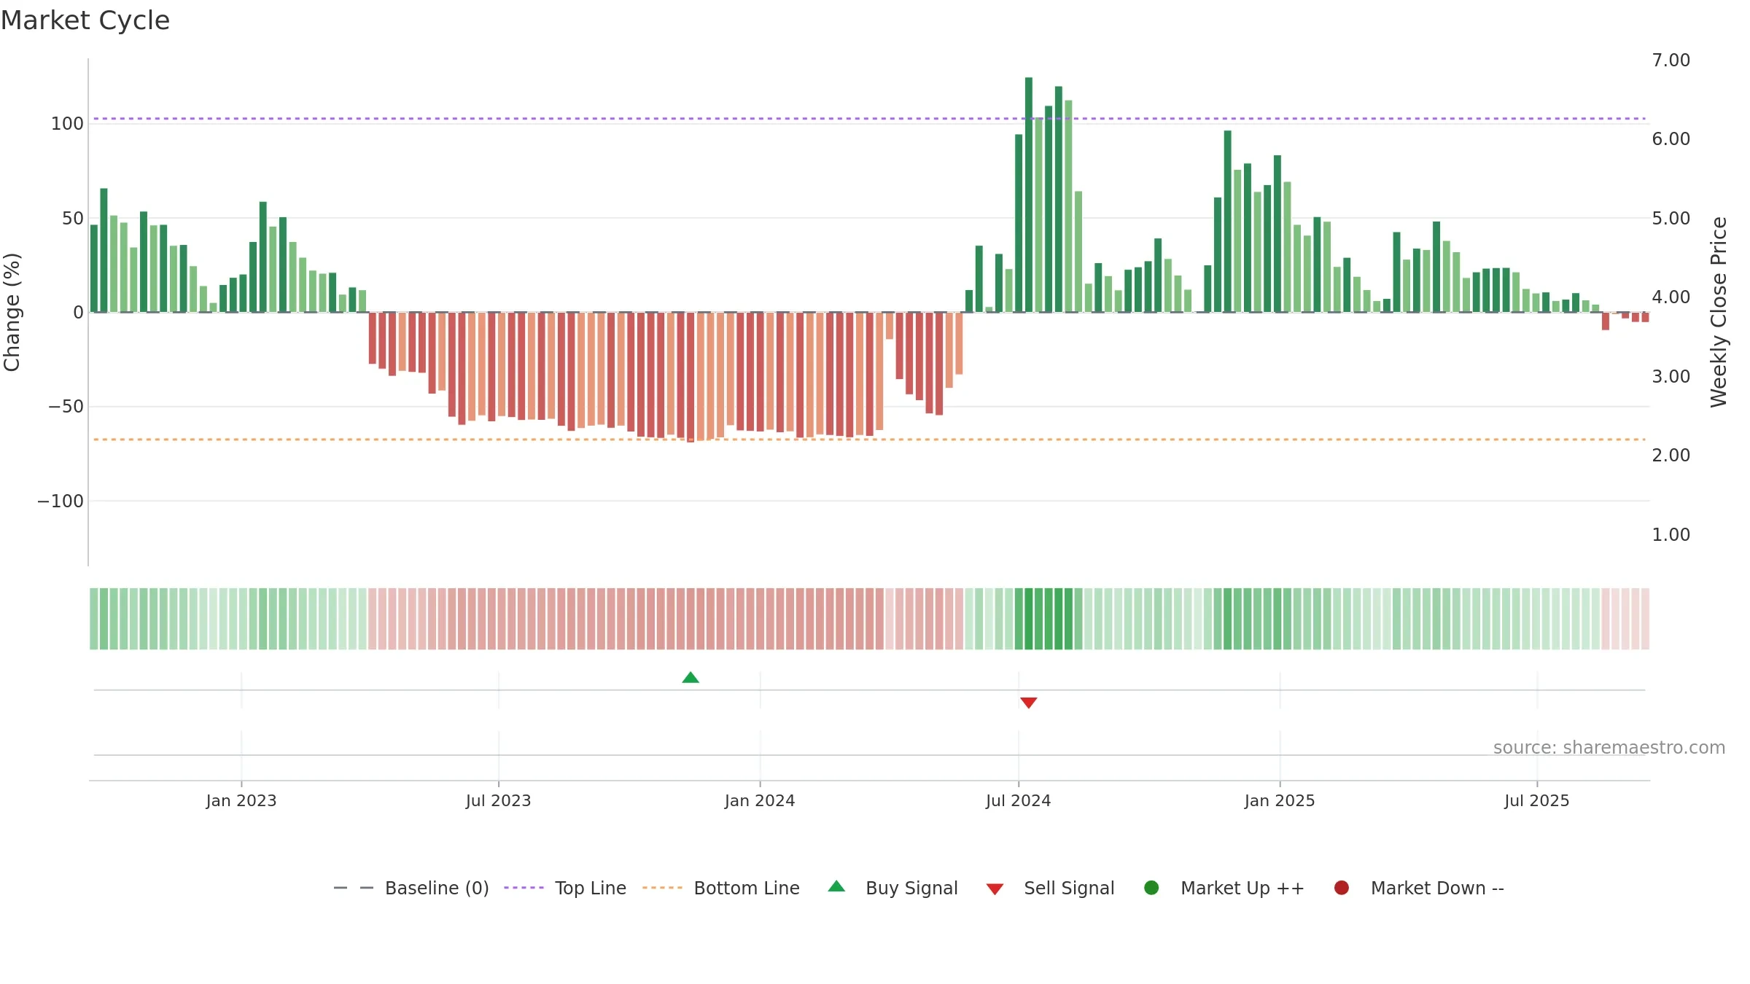Click the dark red circle icon in legend
Screen dimensions: 1750x984
1342,888
